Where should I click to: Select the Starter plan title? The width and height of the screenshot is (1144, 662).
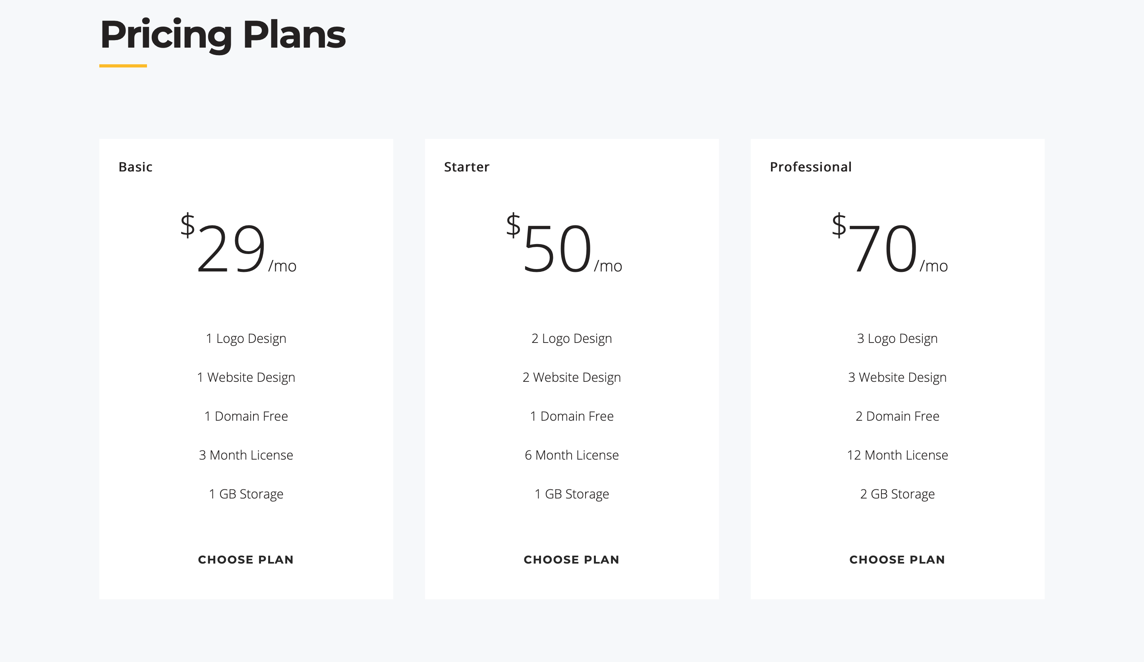[x=467, y=167]
